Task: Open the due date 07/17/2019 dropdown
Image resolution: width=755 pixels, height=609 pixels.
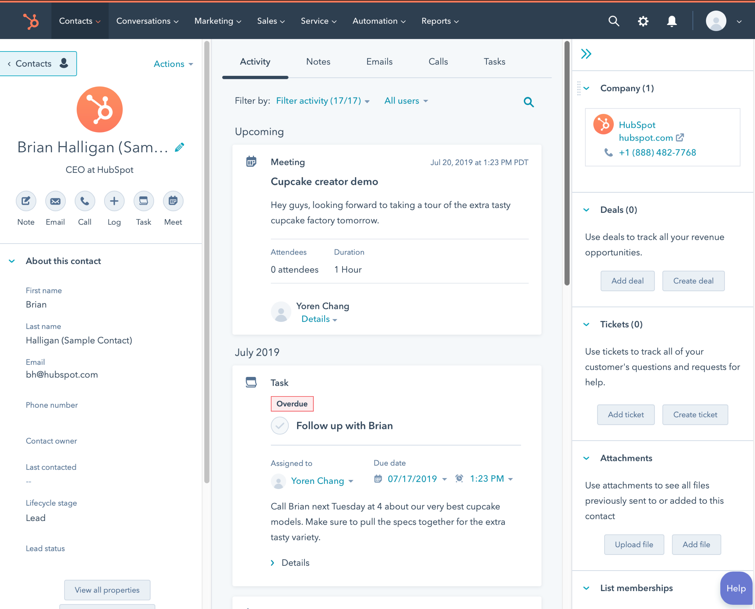Action: coord(417,478)
